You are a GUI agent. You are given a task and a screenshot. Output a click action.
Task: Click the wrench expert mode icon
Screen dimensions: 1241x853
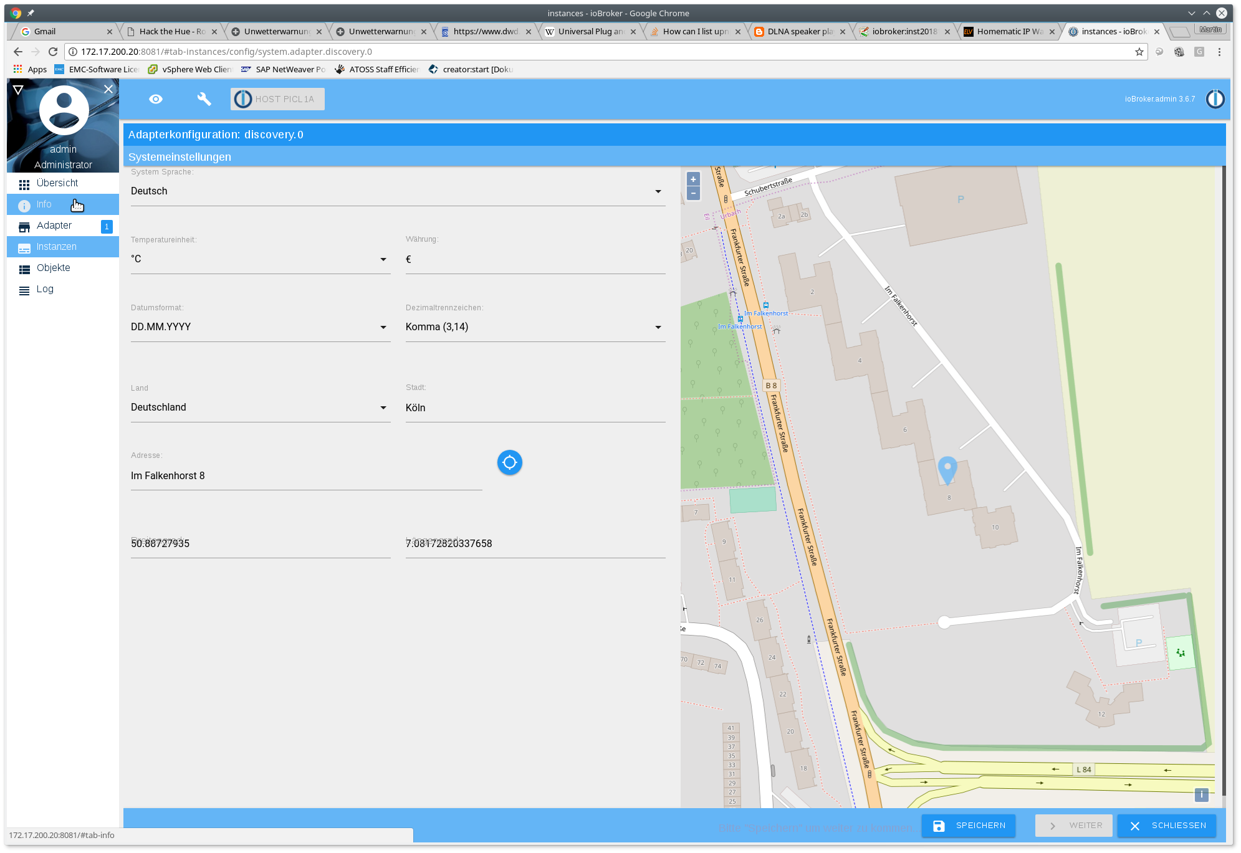point(204,99)
